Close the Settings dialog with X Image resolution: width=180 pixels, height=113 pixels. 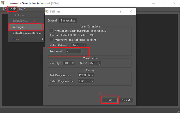(130, 11)
